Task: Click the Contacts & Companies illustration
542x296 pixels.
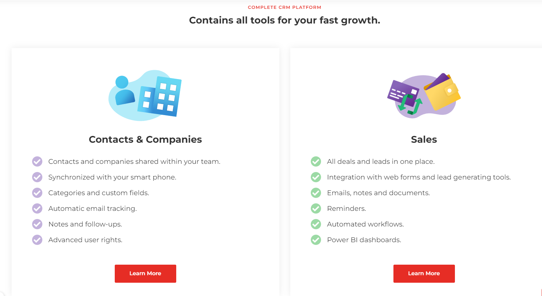Action: click(x=145, y=95)
